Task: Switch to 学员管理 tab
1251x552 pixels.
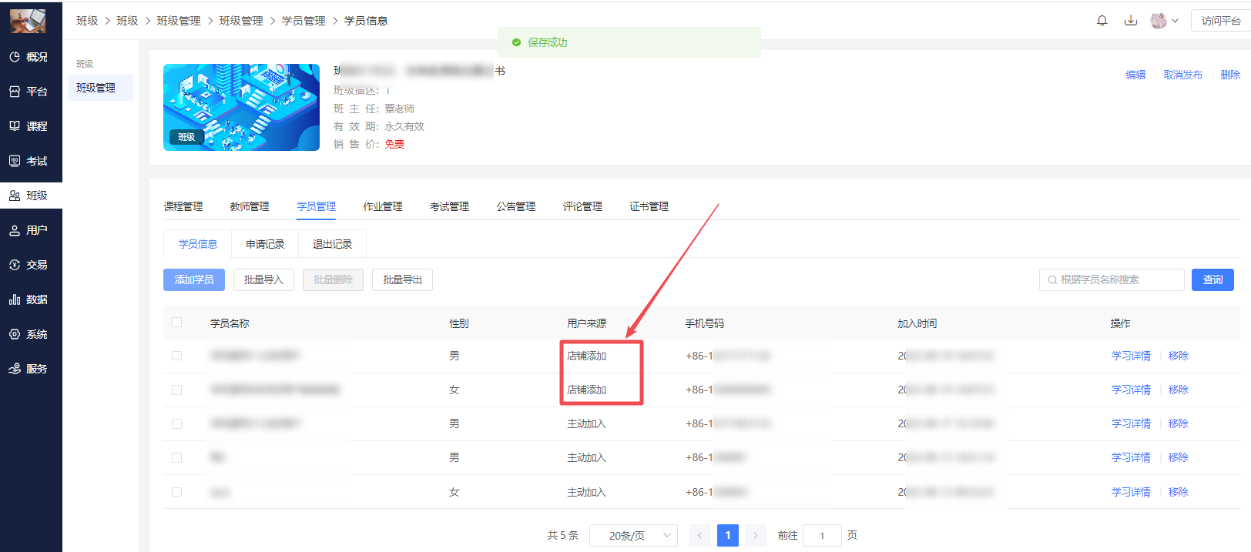Action: pos(317,206)
